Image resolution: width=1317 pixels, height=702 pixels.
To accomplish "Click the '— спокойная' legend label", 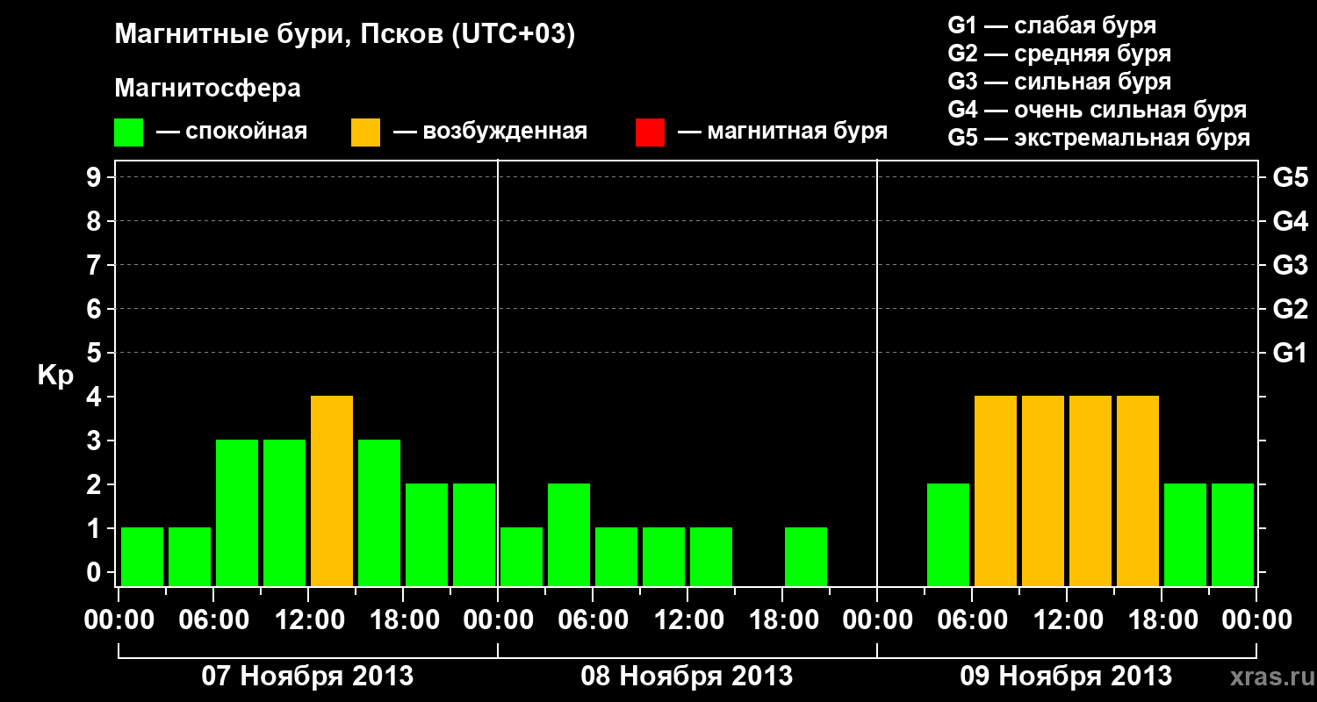I will pos(232,133).
